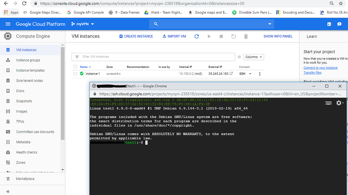Click the browser reload button

point(24,3)
